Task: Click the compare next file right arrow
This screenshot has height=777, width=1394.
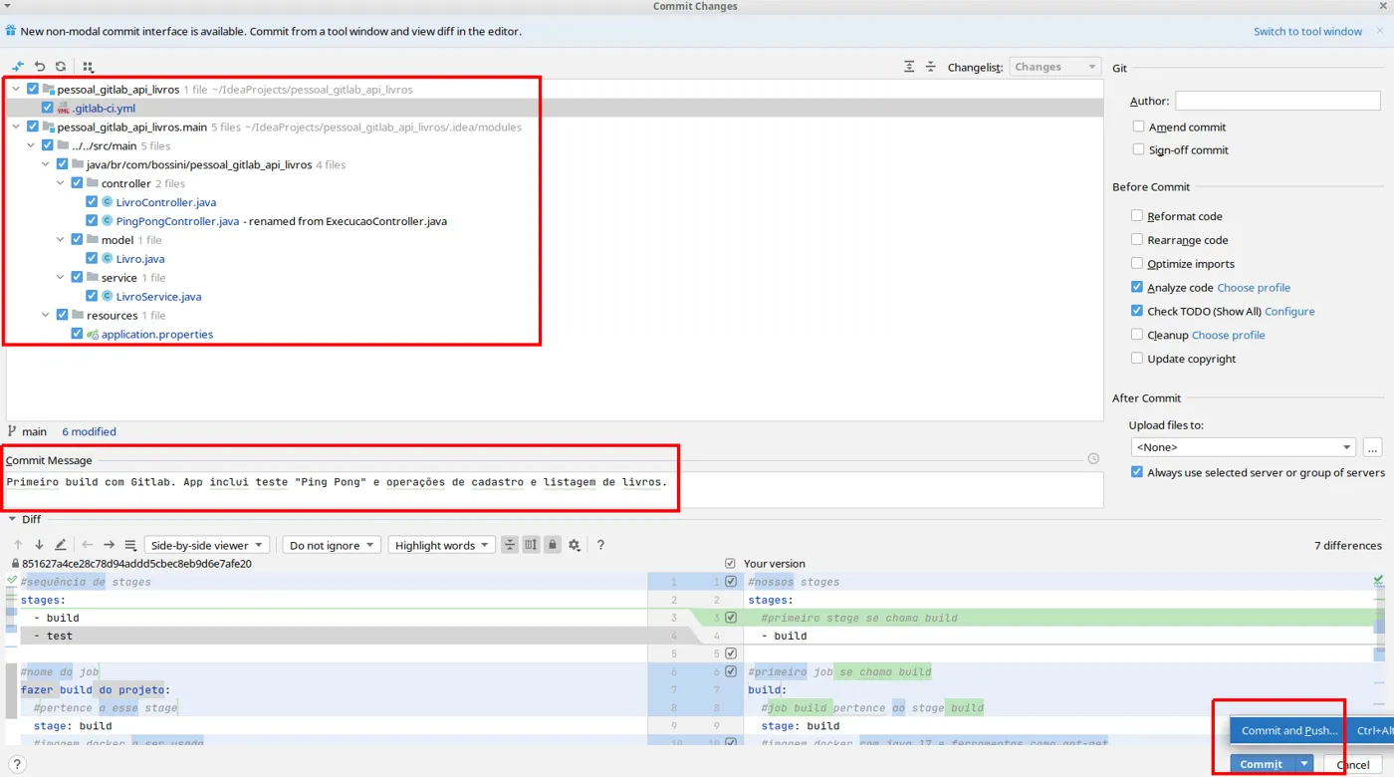Action: tap(109, 545)
